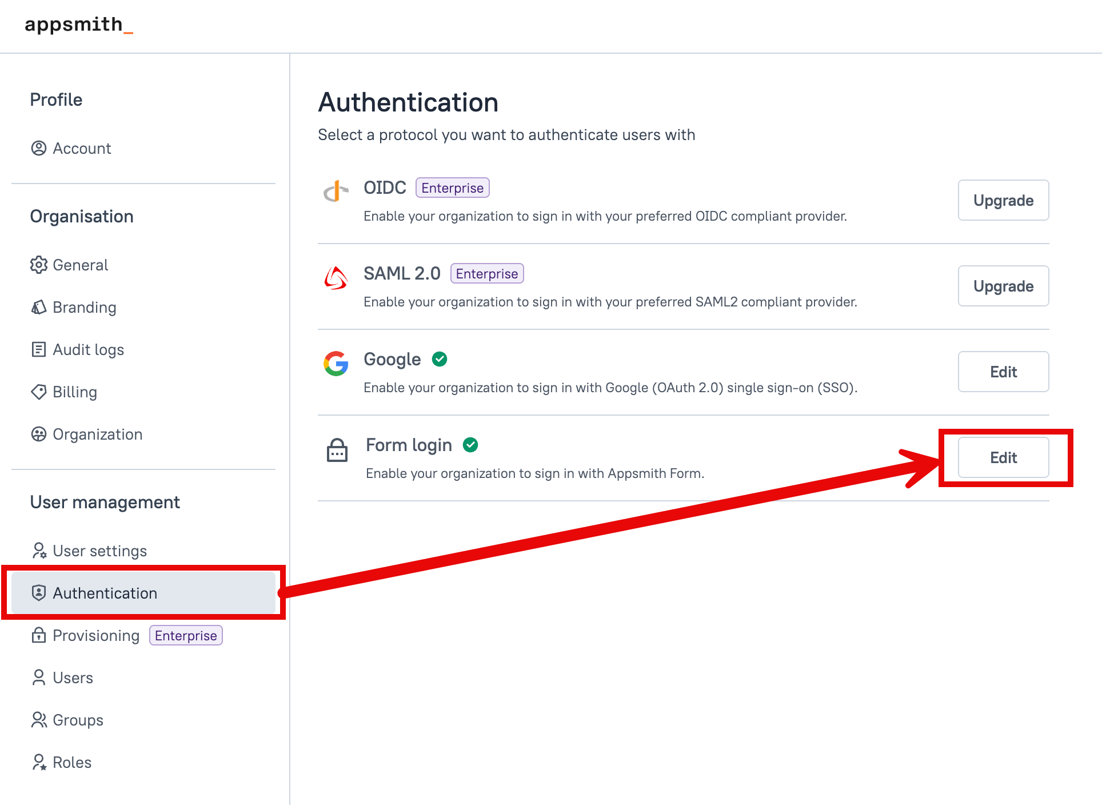The image size is (1102, 805).
Task: Click the Provisioning lock icon
Action: coord(39,635)
